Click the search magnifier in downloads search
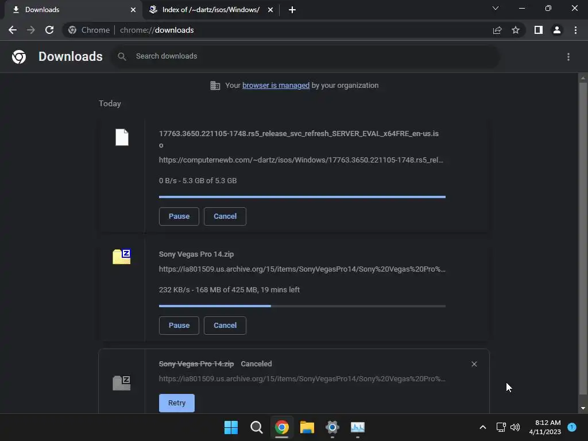Screen dimensions: 588x441 tap(122, 57)
